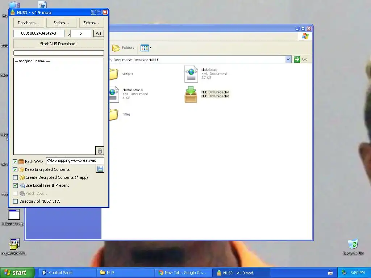Select the NUS Downloader application icon

191,94
